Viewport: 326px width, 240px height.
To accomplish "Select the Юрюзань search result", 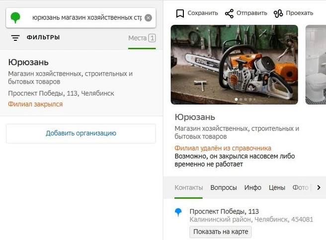I will [28, 62].
